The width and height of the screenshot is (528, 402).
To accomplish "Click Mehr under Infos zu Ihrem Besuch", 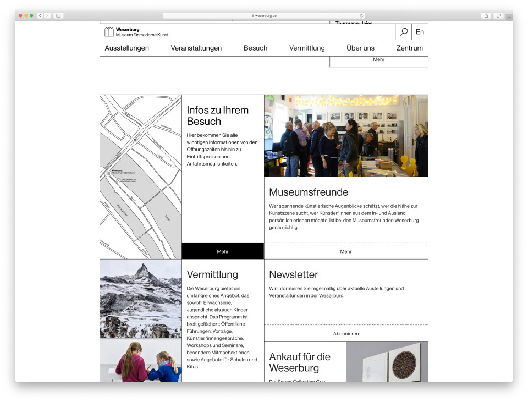I will coord(223,251).
